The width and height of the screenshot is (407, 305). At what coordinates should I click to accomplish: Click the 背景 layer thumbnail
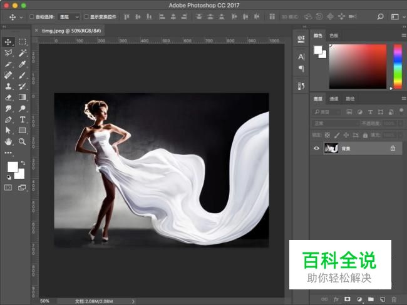[331, 148]
